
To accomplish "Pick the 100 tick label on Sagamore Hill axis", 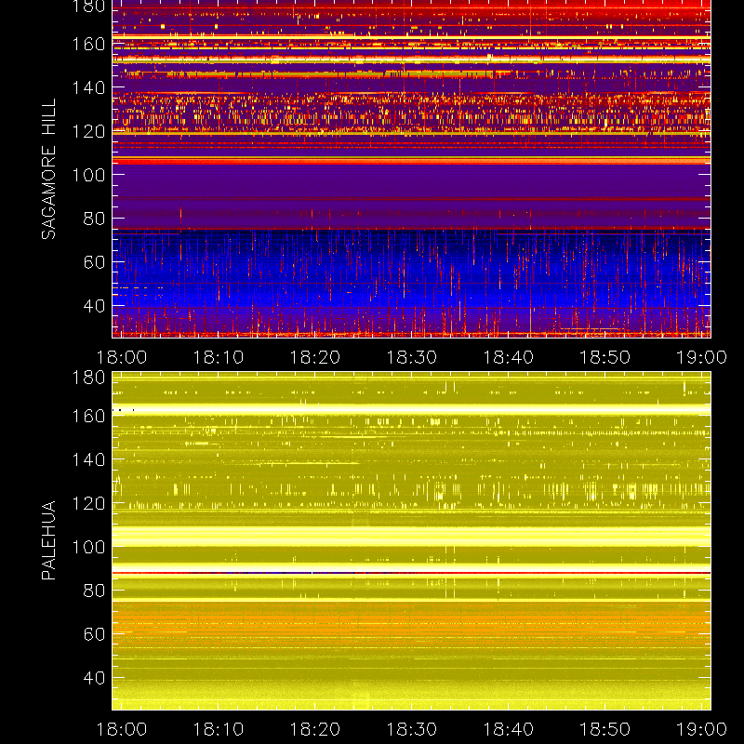I will tap(88, 175).
